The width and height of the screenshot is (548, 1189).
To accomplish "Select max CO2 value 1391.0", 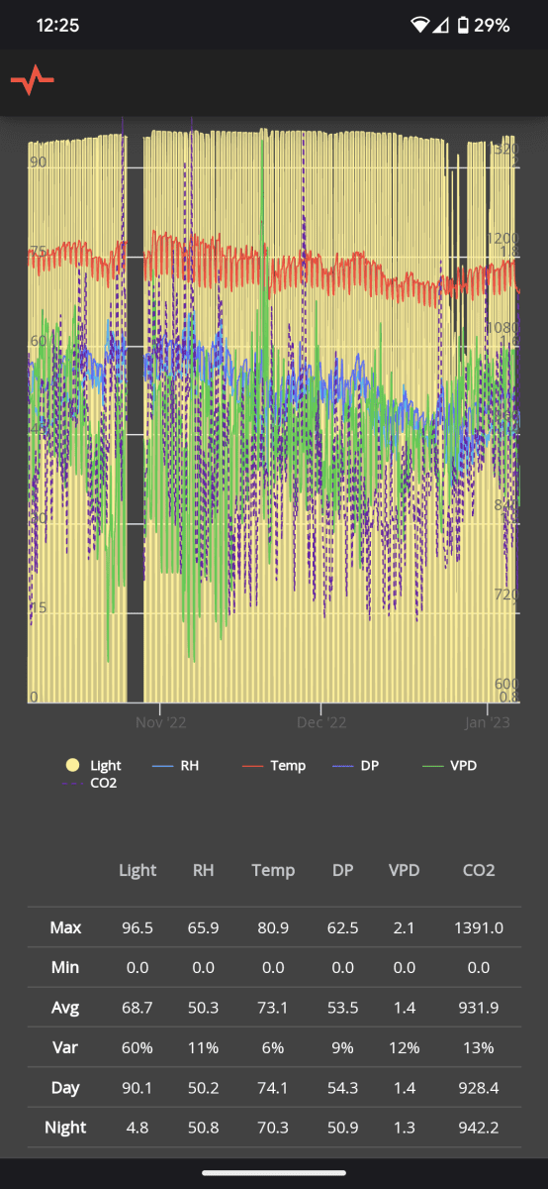I will [x=479, y=928].
